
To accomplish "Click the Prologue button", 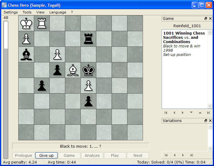I will (x=23, y=156).
